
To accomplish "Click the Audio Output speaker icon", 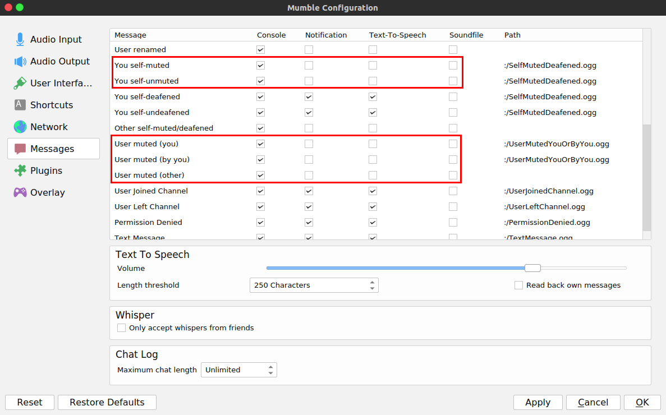I will click(x=20, y=62).
